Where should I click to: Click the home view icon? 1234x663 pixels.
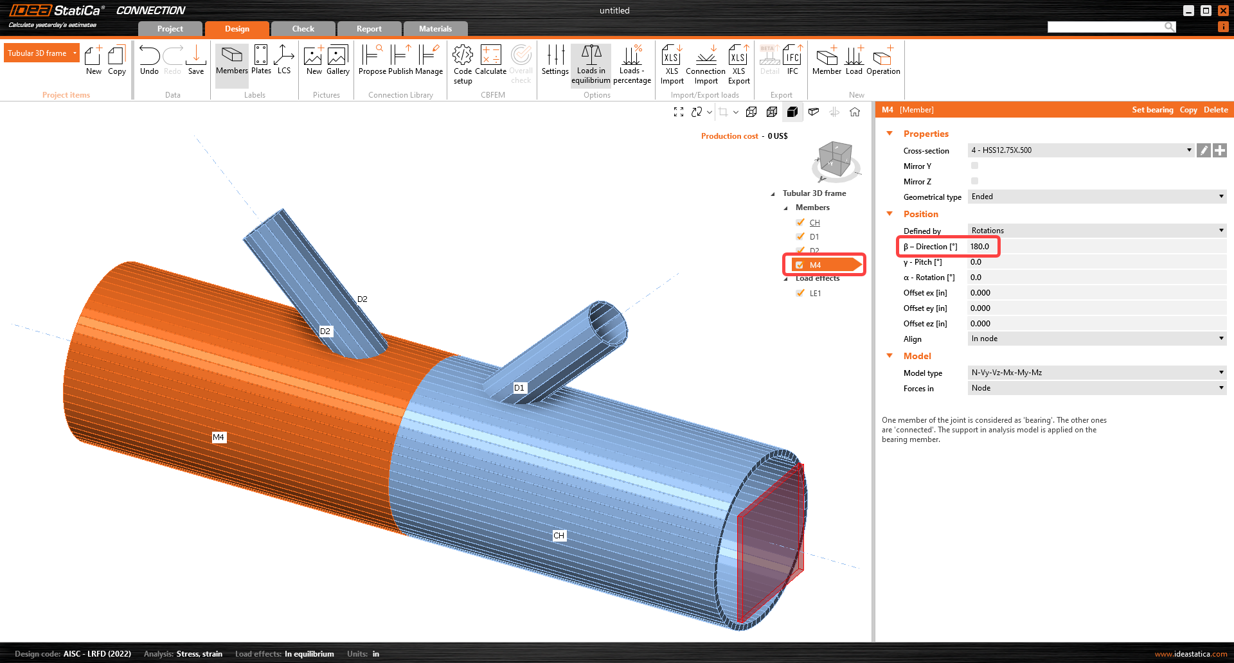(x=855, y=112)
